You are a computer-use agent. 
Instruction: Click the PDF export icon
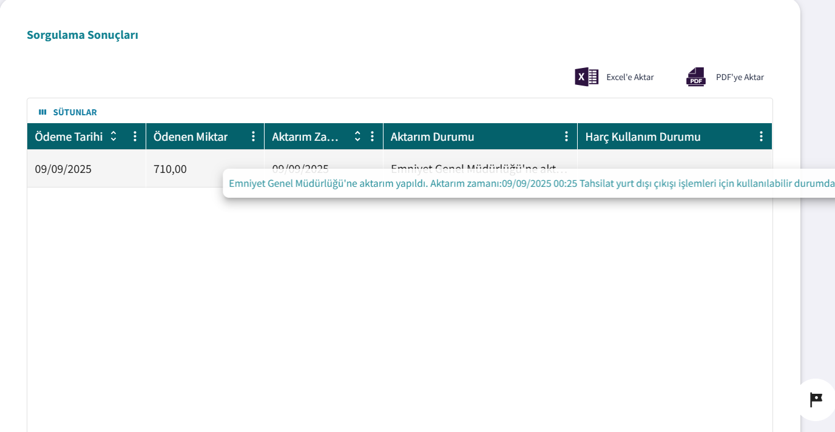(x=696, y=77)
